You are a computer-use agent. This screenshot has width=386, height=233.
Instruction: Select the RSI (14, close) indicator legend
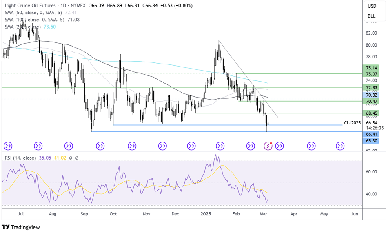[20, 158]
